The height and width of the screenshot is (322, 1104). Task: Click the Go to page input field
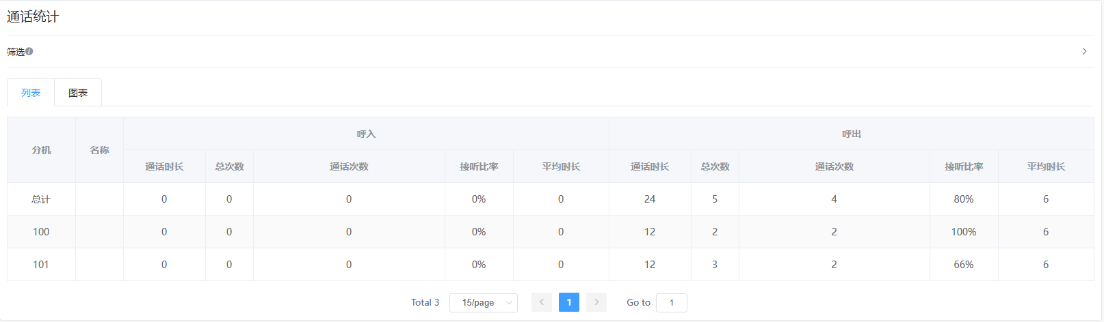click(671, 302)
